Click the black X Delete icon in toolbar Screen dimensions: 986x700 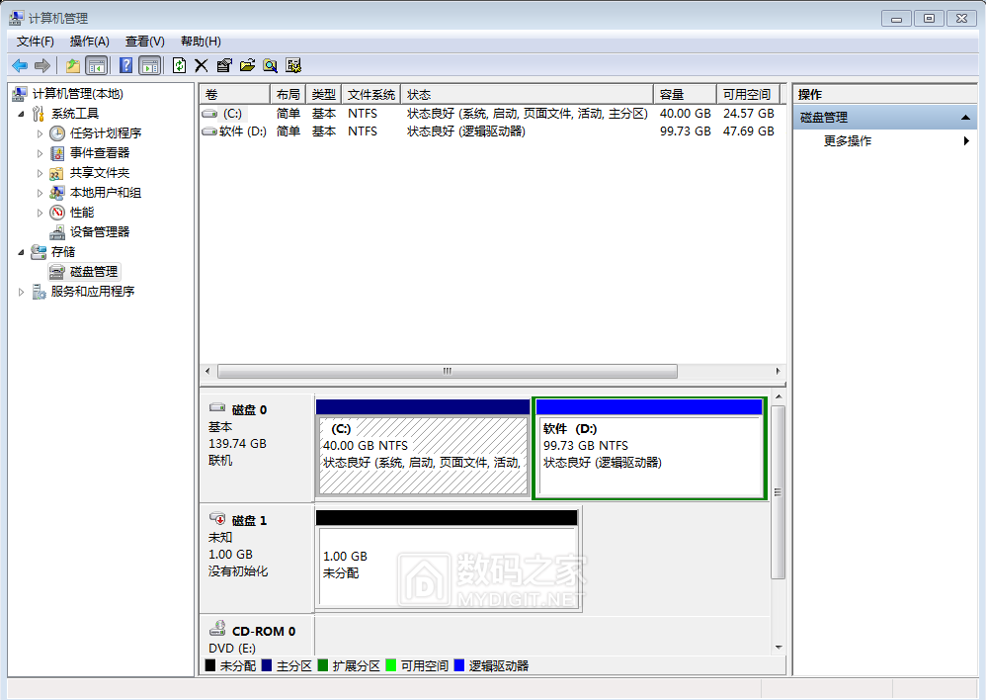(x=201, y=65)
